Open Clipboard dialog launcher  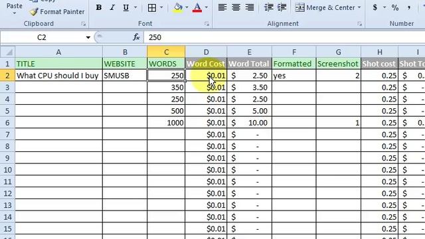pos(84,24)
